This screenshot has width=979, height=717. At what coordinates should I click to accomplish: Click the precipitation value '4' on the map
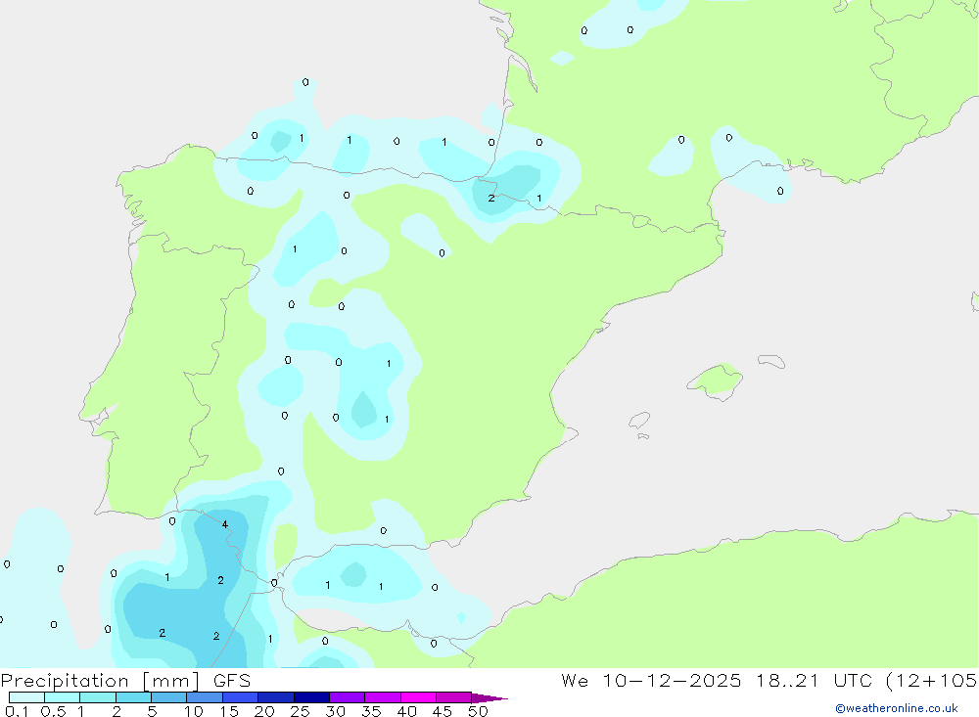225,525
